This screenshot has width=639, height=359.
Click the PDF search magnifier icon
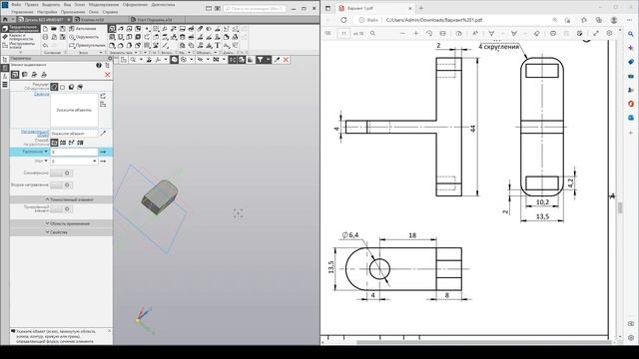click(x=372, y=33)
